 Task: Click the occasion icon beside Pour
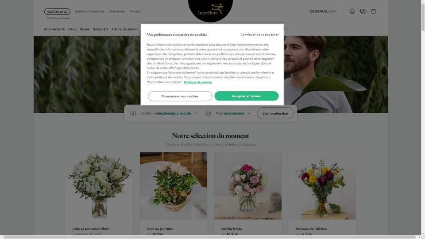pos(208,113)
